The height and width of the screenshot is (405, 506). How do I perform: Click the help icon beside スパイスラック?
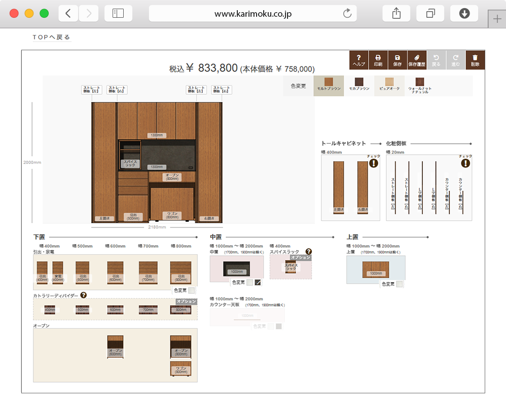308,251
